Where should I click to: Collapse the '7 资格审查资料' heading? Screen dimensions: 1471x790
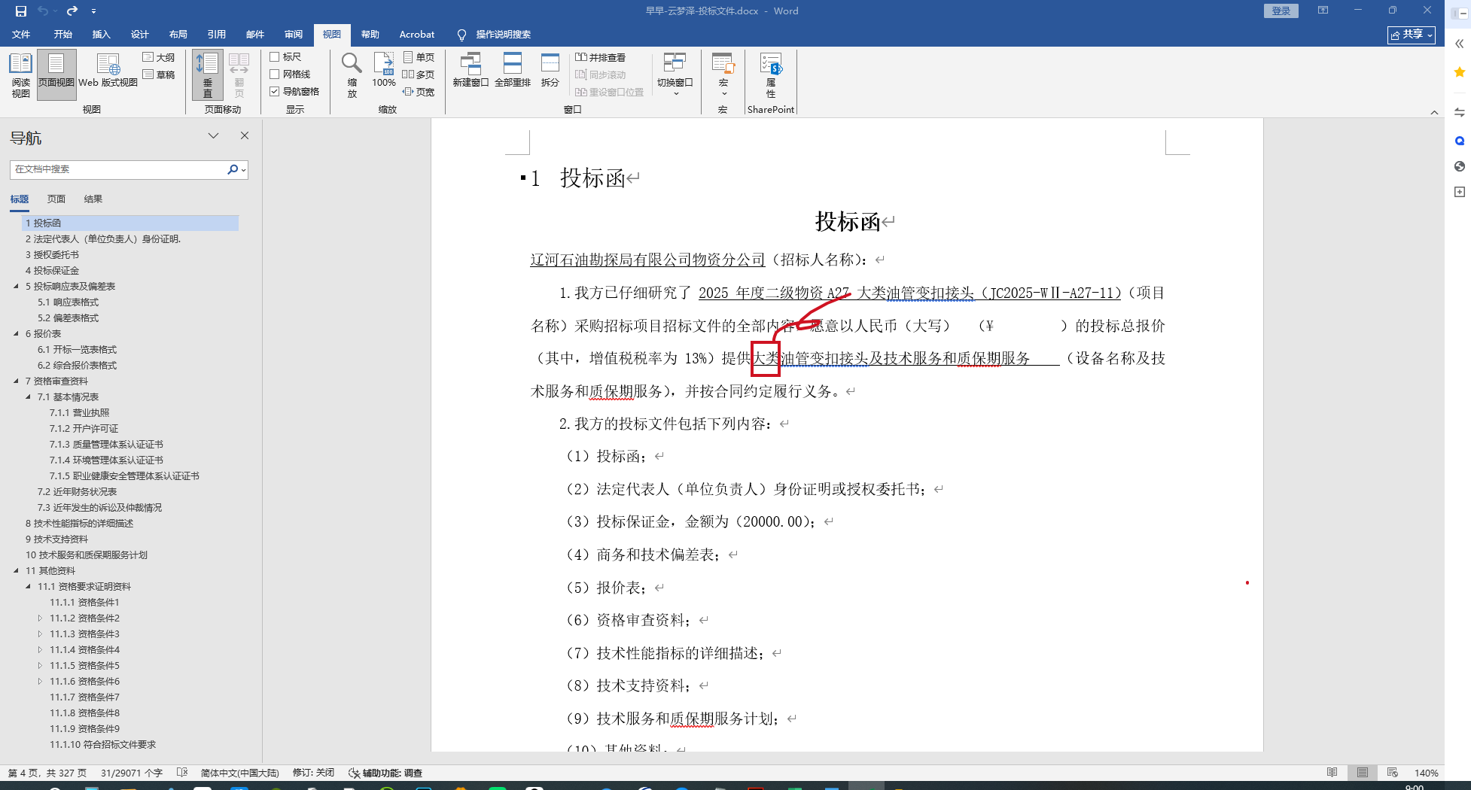[x=16, y=381]
